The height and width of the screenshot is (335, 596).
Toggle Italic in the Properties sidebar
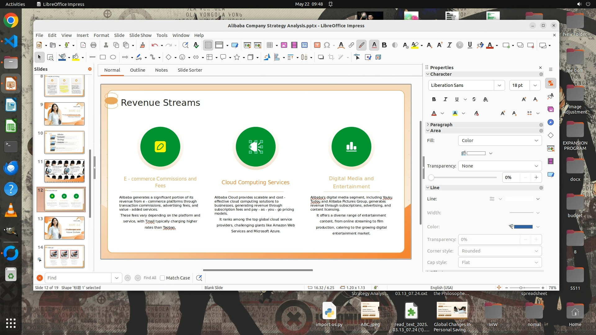(x=445, y=99)
